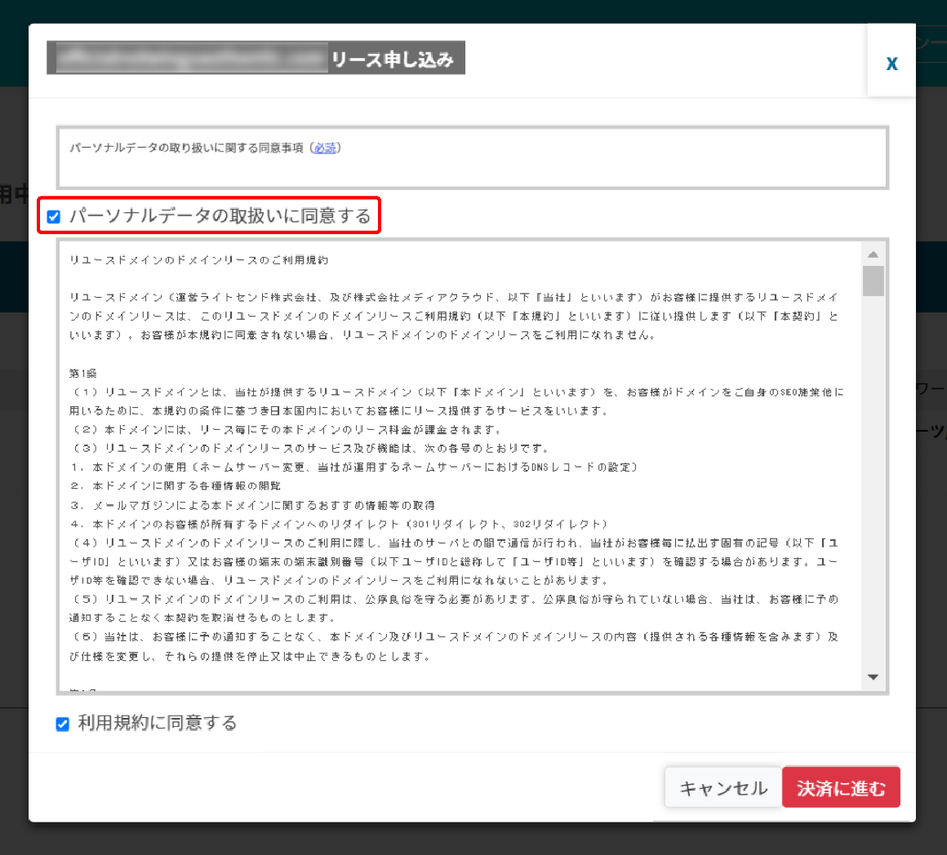Click the scrollbar down arrow of the terms box
The width and height of the screenshot is (947, 855).
click(873, 676)
